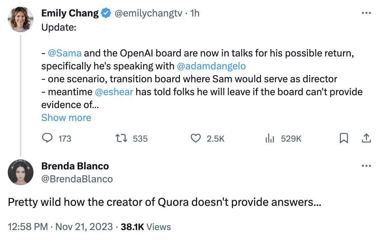Click the 1h timestamp on Emily's tweet
The height and width of the screenshot is (242, 382).
pos(195,13)
